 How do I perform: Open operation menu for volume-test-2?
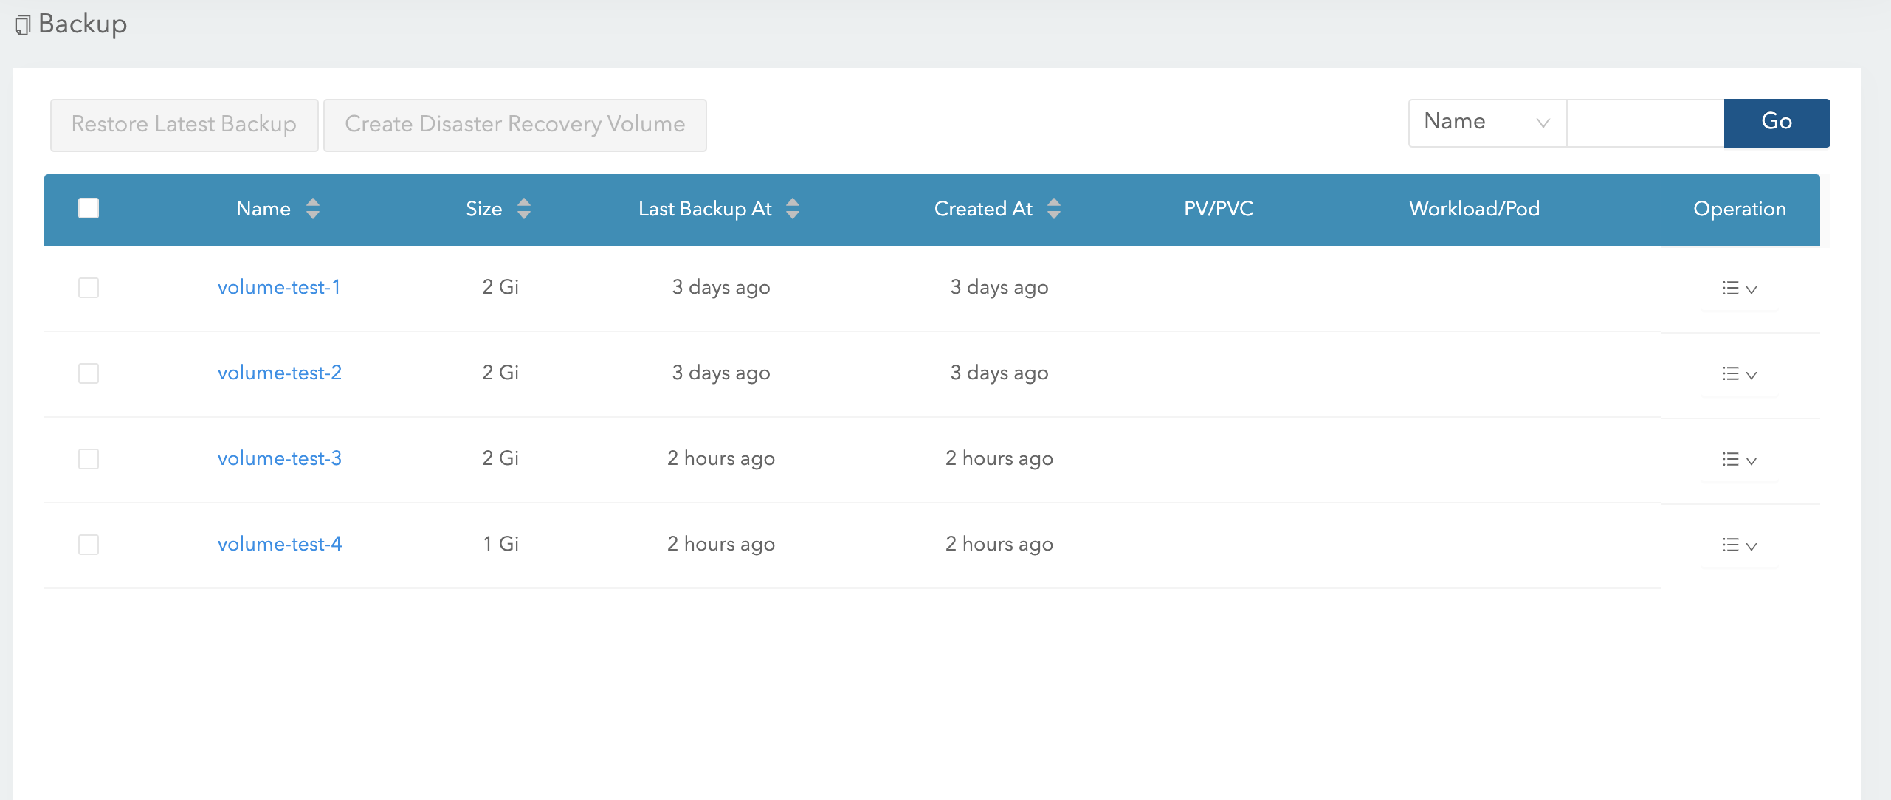1738,374
